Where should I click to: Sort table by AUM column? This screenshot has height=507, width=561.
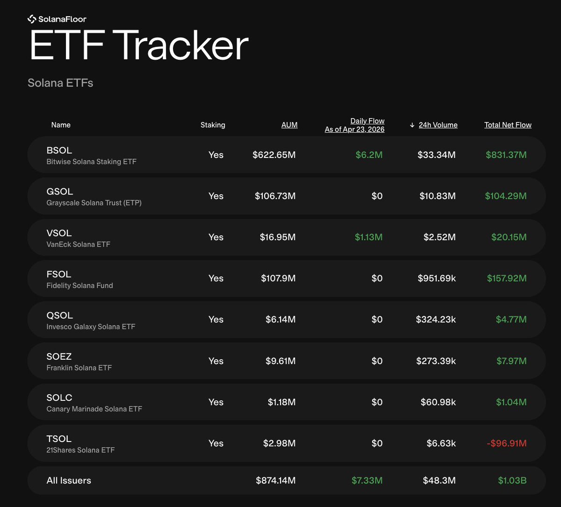[x=289, y=125]
